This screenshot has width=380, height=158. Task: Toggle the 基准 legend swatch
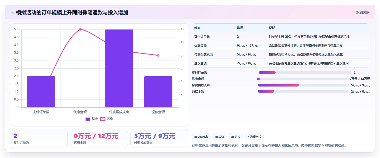pyautogui.click(x=88, y=119)
